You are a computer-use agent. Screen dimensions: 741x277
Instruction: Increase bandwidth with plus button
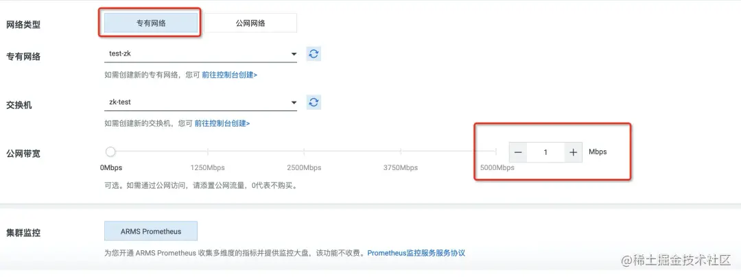pyautogui.click(x=573, y=152)
